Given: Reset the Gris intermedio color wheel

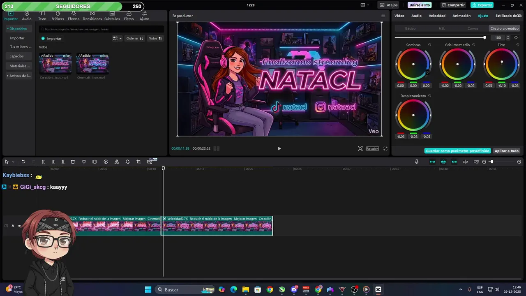Looking at the screenshot, I should click(473, 45).
